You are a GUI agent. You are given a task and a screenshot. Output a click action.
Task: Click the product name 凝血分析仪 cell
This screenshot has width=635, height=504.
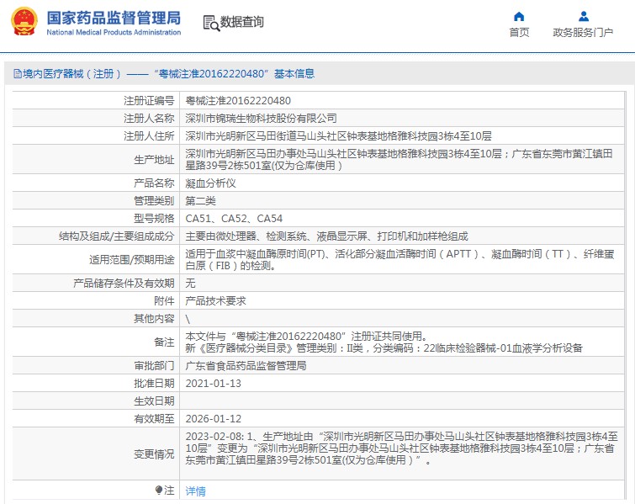point(210,183)
